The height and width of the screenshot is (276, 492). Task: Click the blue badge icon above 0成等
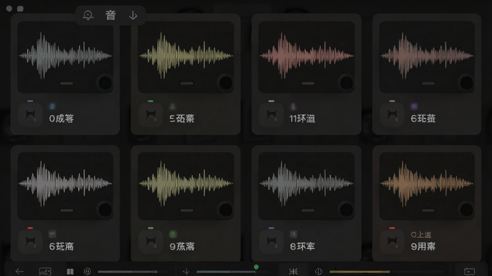[x=52, y=107]
